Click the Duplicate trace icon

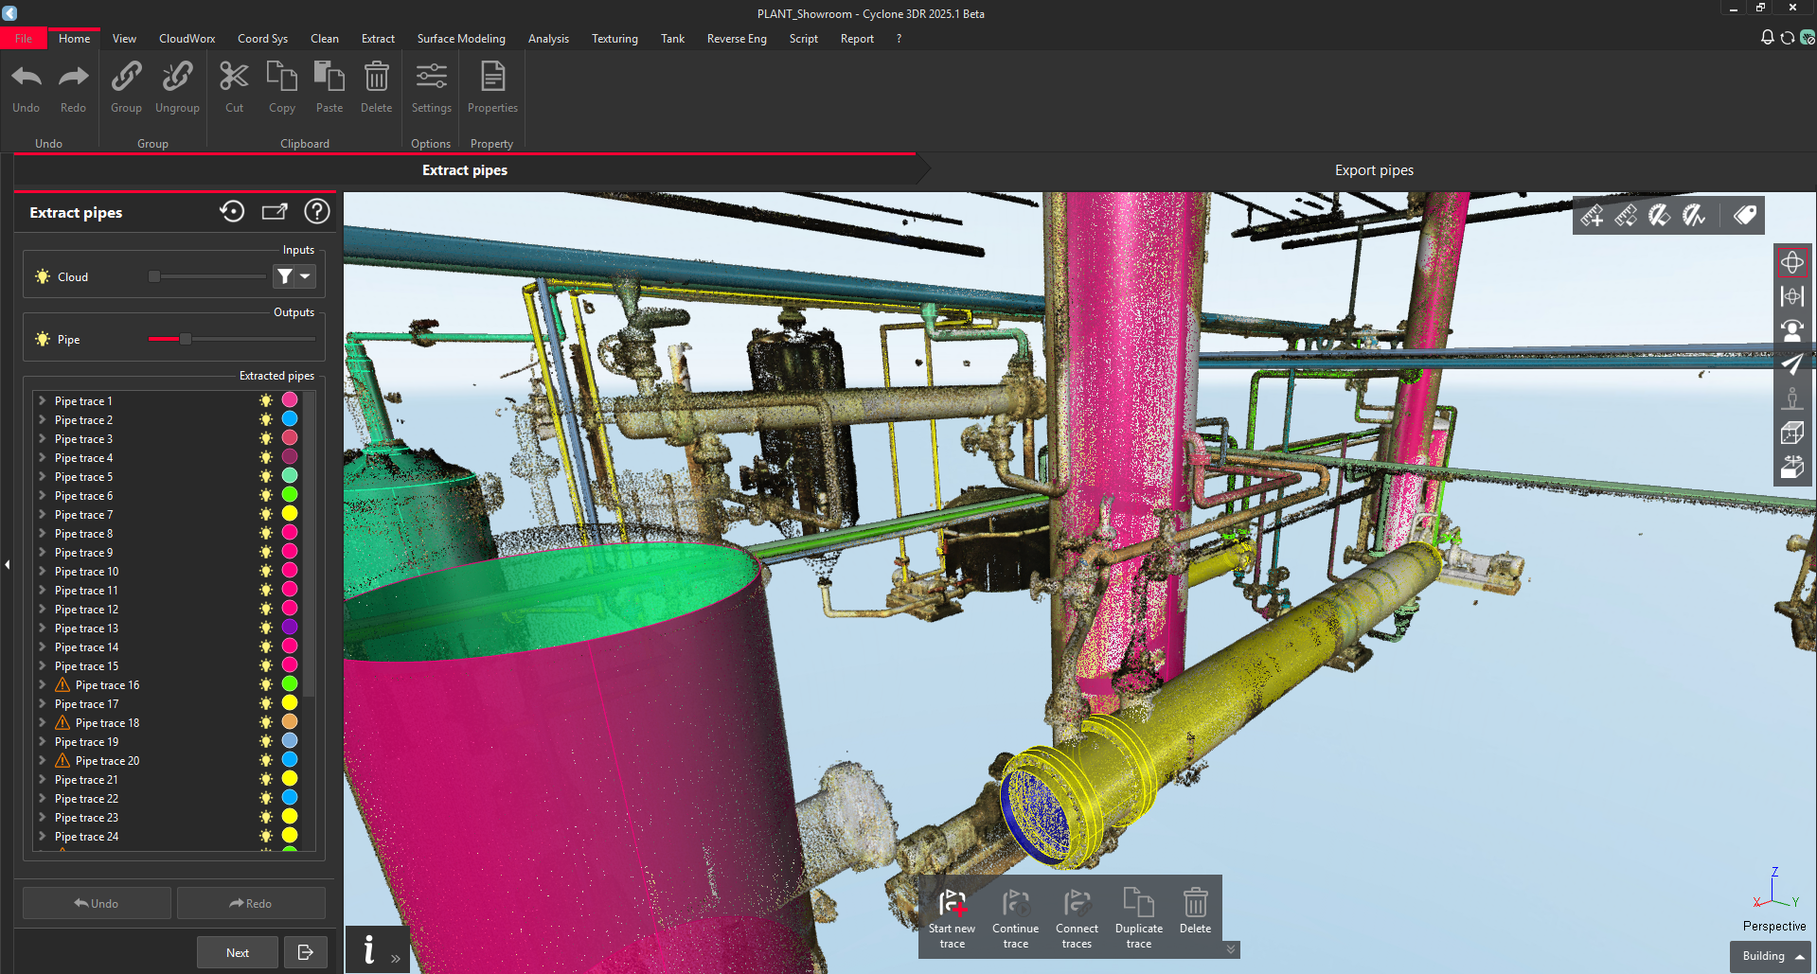(1138, 904)
